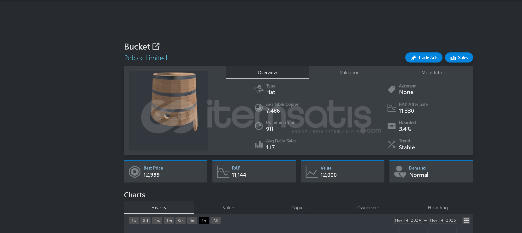Set chart range to 3m
Image resolution: width=522 pixels, height=233 pixels.
pos(181,220)
